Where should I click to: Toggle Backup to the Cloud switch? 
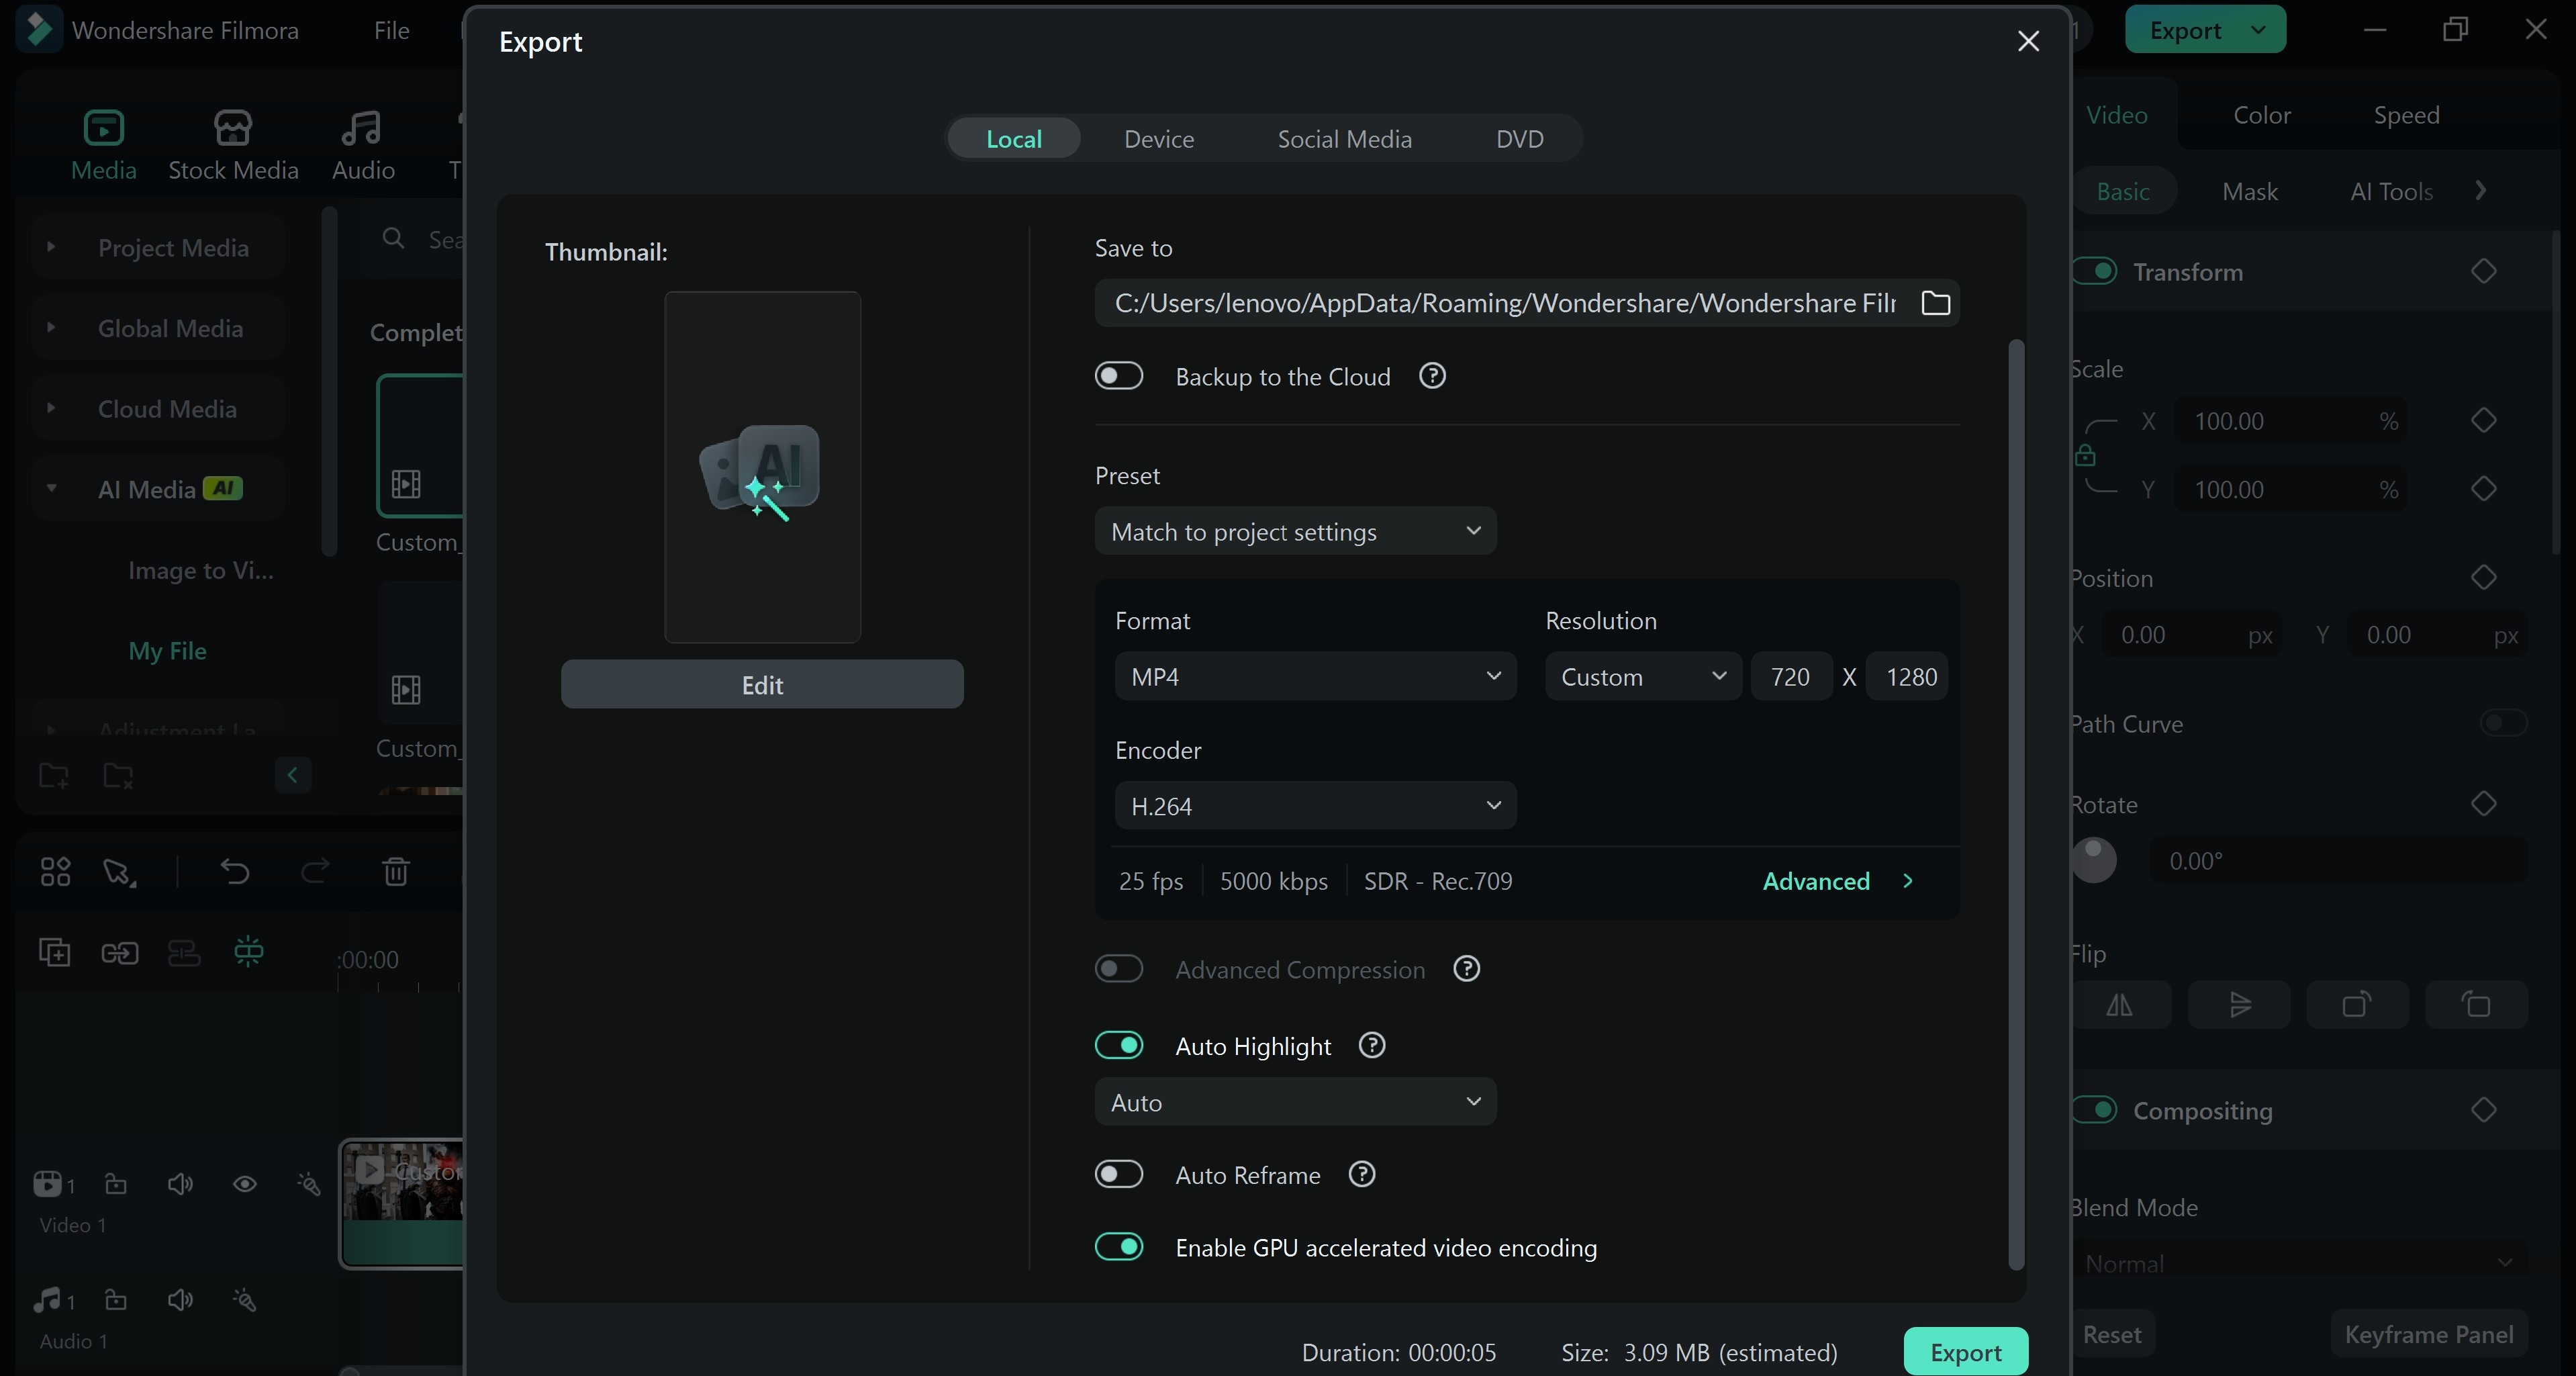tap(1118, 376)
